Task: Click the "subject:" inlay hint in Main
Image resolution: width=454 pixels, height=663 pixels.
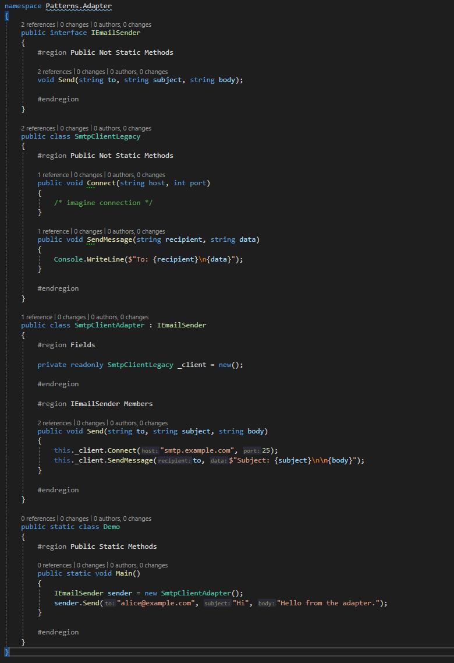Action: point(217,604)
